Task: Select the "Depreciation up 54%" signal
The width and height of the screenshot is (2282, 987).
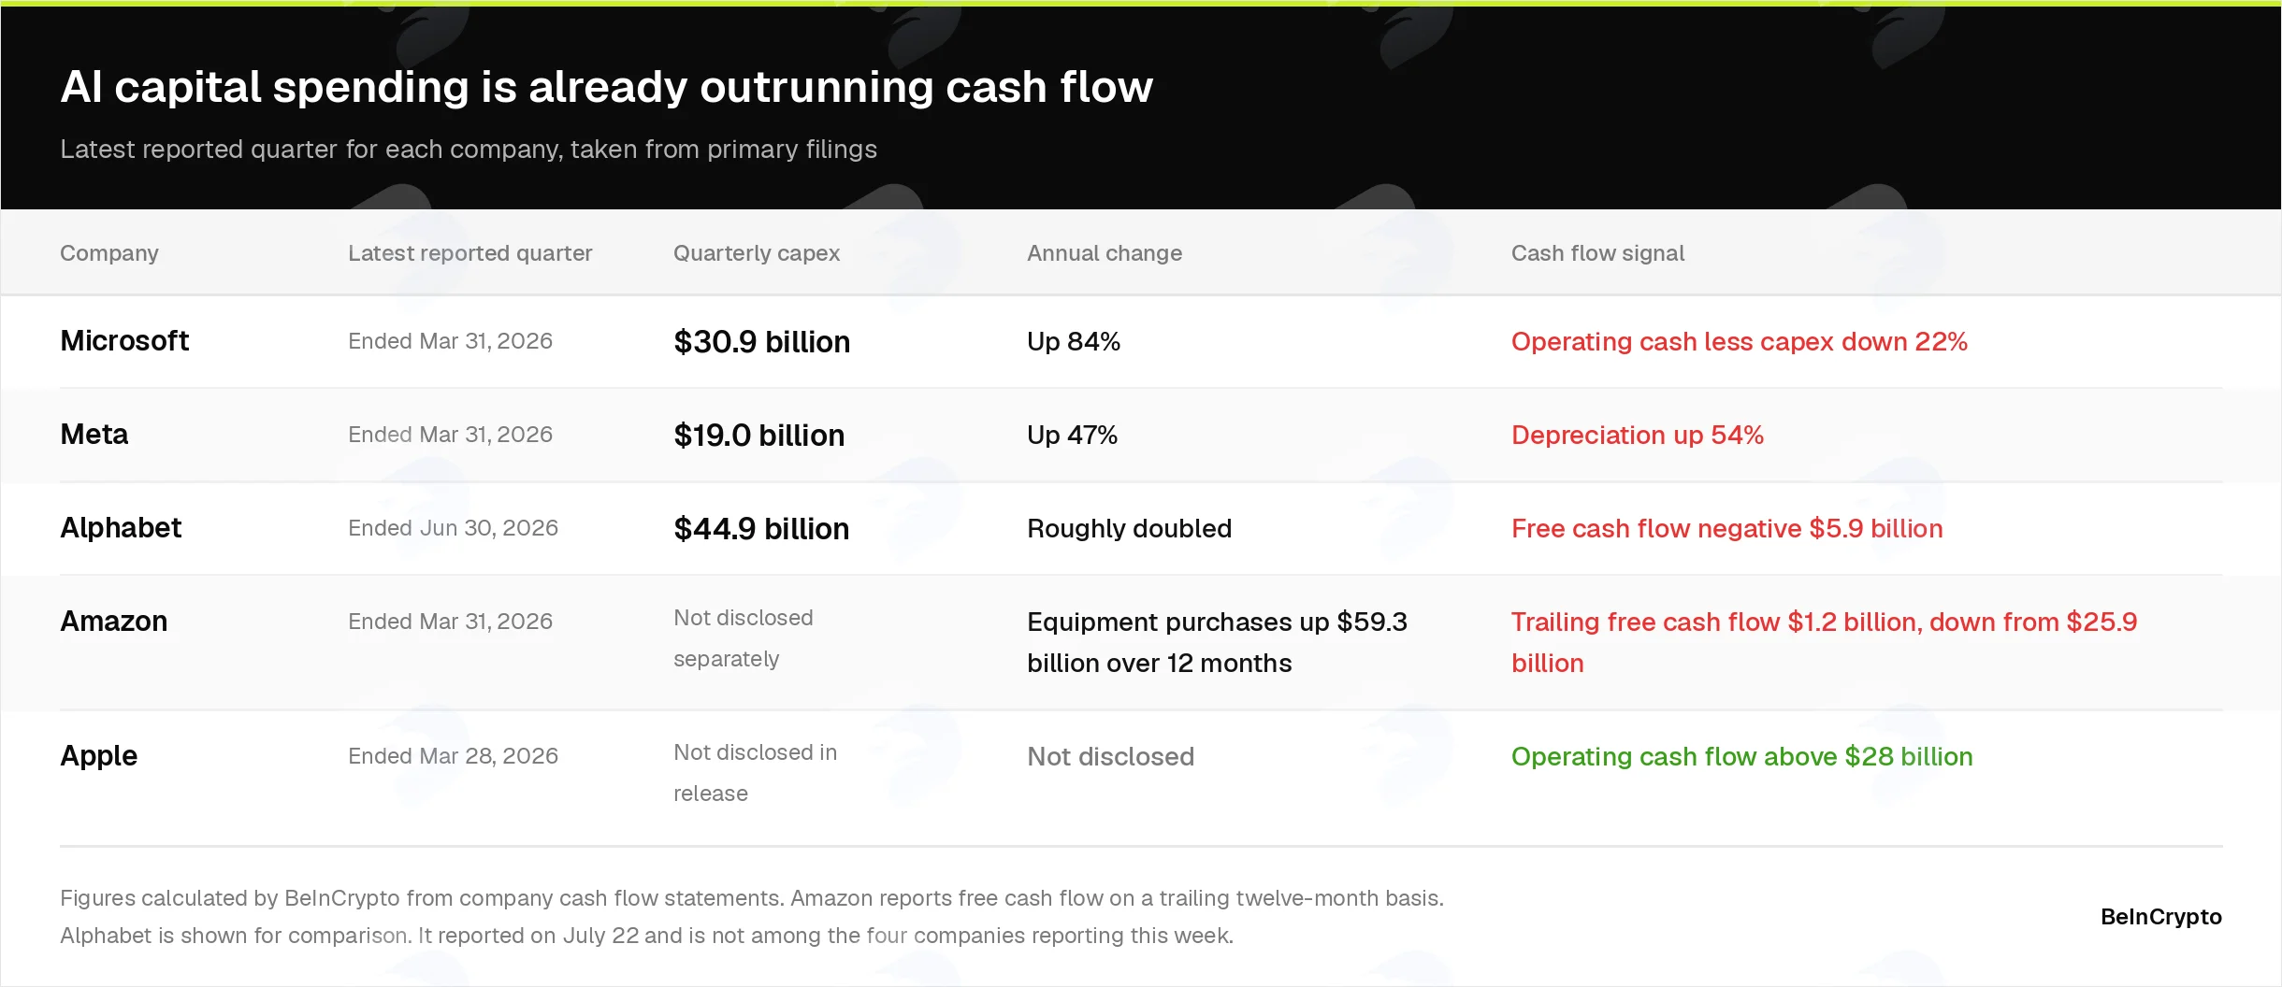Action: [1637, 436]
